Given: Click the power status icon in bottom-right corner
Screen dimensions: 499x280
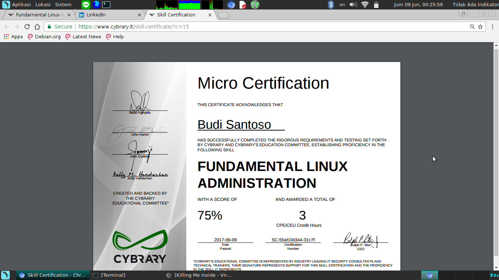Looking at the screenshot, I should click(x=494, y=275).
